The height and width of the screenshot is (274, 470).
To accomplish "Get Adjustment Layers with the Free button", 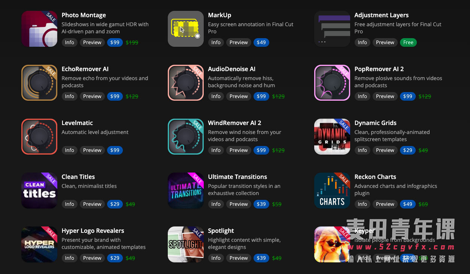I will (x=408, y=42).
